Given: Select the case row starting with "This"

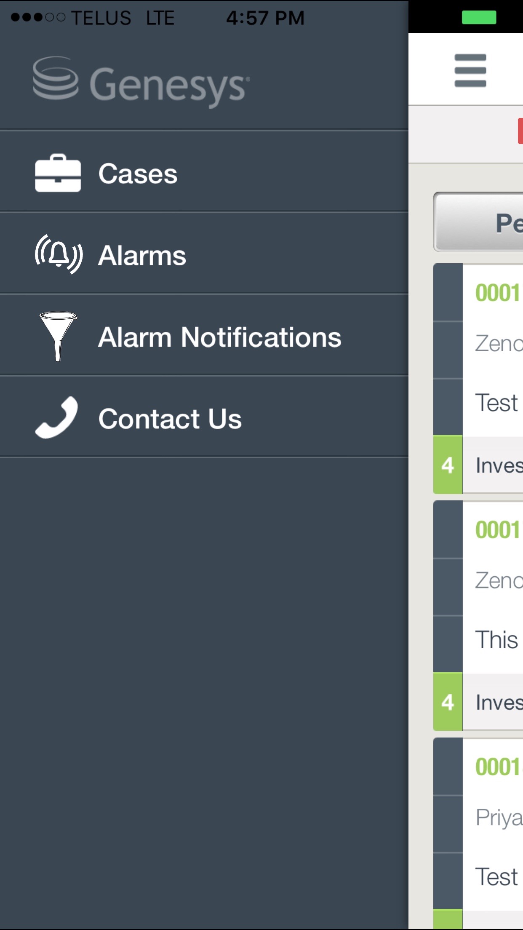Looking at the screenshot, I should 497,640.
